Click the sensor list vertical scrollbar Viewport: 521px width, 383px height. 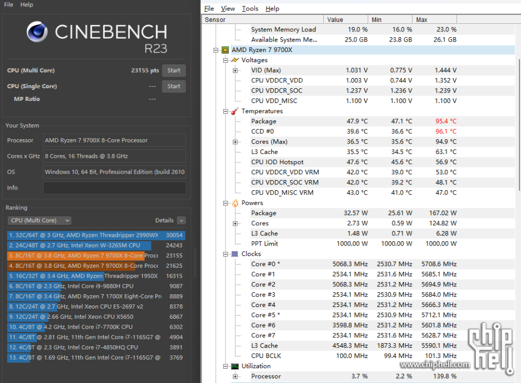tap(519, 125)
